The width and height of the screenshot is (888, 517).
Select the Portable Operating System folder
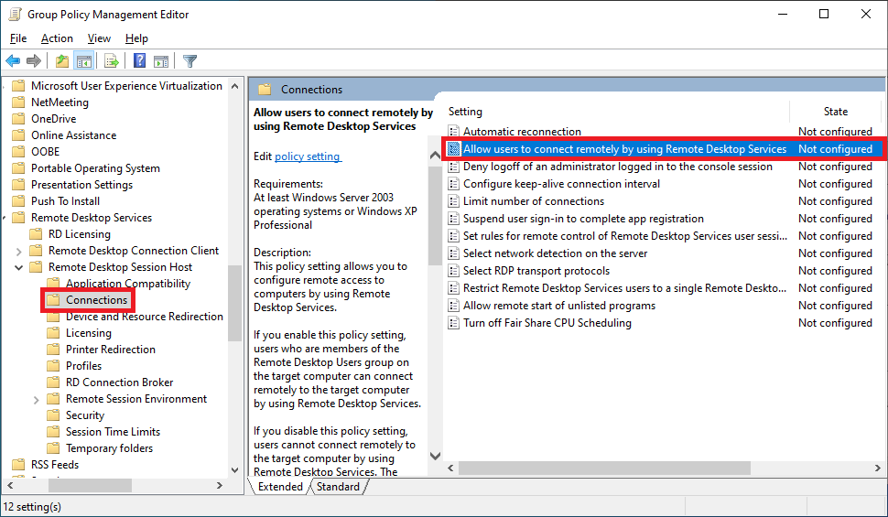tap(95, 168)
